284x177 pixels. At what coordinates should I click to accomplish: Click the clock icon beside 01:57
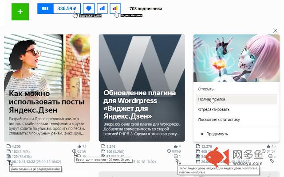[x=264, y=151]
